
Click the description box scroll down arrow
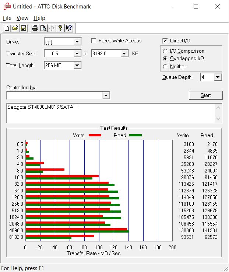point(218,119)
